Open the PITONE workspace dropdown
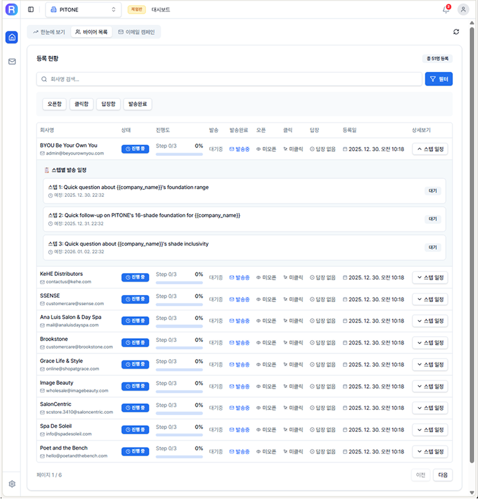The height and width of the screenshot is (499, 478). [x=83, y=10]
